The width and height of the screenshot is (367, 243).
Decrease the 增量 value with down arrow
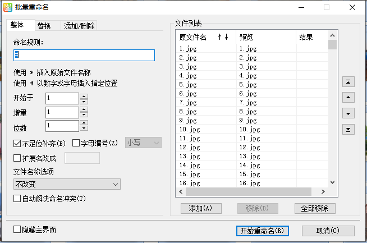(x=84, y=116)
